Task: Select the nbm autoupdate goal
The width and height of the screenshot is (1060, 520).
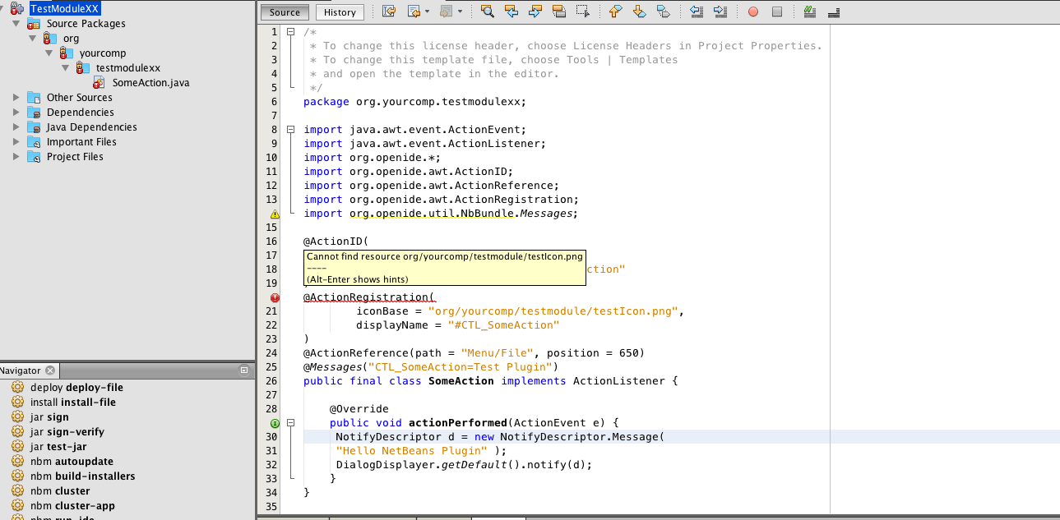Action: pos(72,462)
